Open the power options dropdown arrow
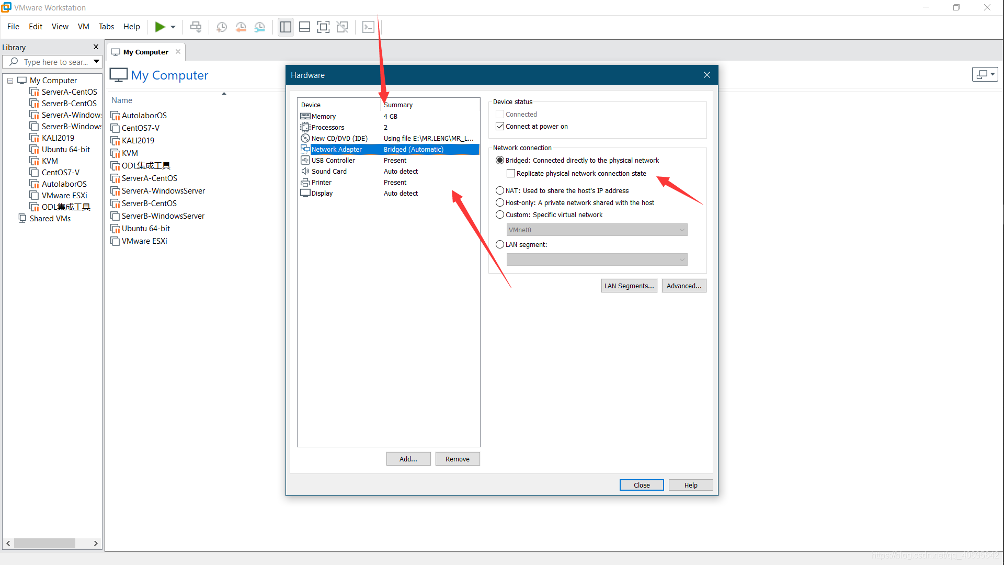1004x565 pixels. [173, 27]
